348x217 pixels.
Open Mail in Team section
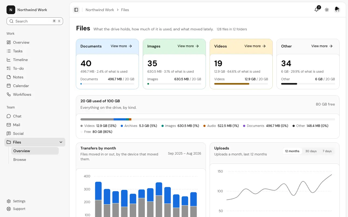pos(35,125)
